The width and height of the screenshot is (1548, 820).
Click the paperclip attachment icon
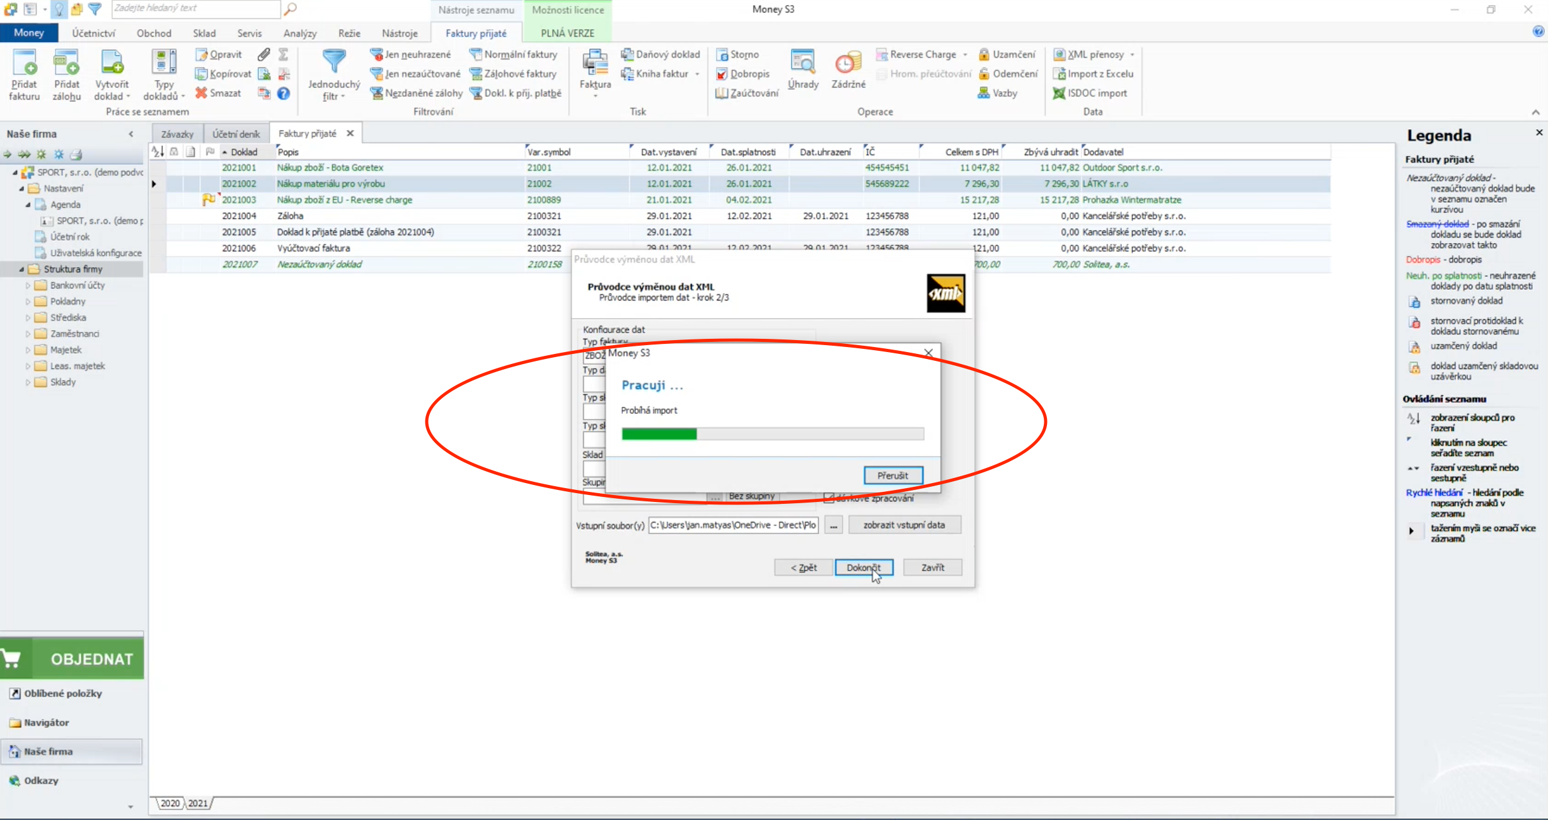click(x=264, y=55)
